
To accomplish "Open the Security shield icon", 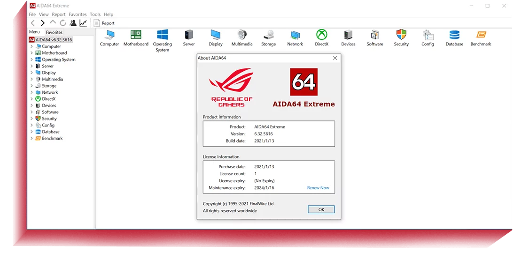I will (x=401, y=35).
